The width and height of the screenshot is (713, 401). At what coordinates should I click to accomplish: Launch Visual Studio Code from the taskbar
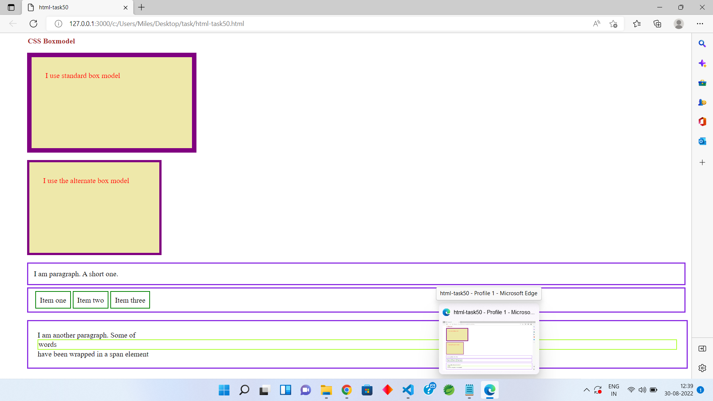coord(408,390)
